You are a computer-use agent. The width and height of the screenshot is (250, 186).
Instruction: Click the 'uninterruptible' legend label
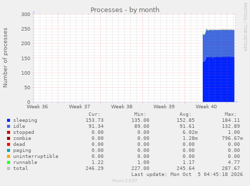(x=36, y=156)
